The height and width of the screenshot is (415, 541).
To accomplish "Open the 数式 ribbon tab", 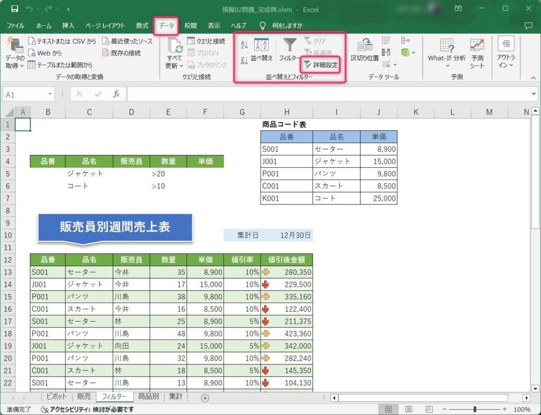I will coord(142,25).
